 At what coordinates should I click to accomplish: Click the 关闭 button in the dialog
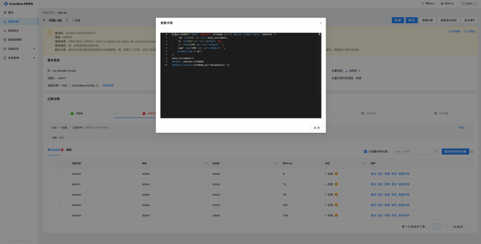point(317,128)
